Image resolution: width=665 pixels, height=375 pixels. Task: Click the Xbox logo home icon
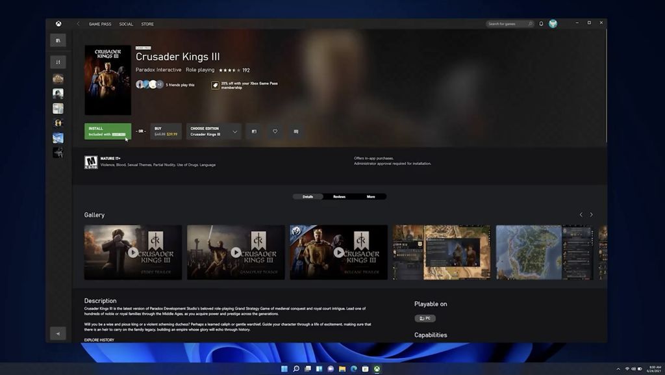58,24
